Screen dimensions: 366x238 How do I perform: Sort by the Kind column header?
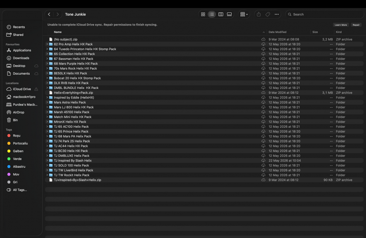(x=339, y=32)
